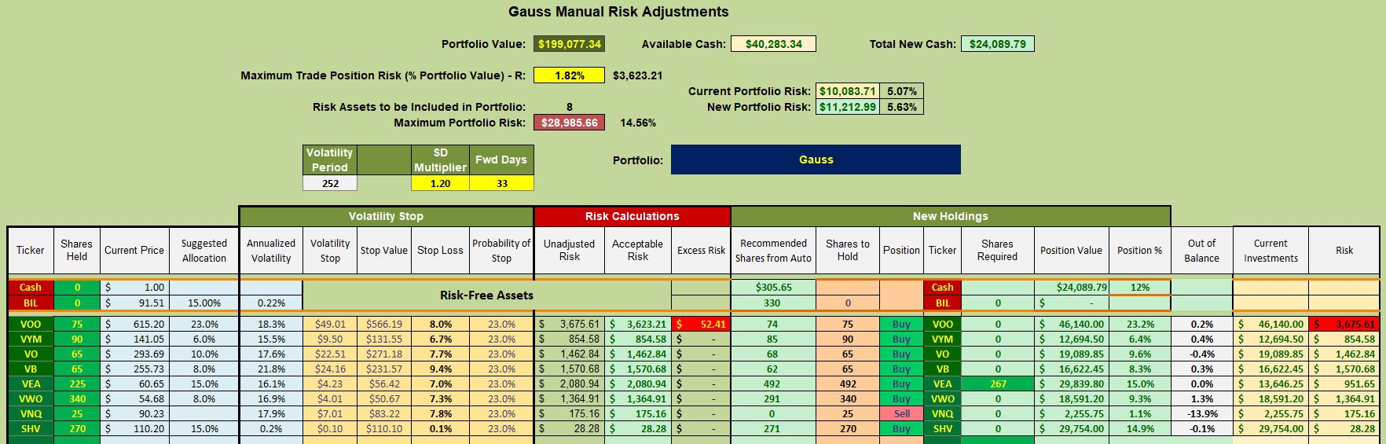
Task: Click the Probability of Stop column header
Action: [501, 250]
